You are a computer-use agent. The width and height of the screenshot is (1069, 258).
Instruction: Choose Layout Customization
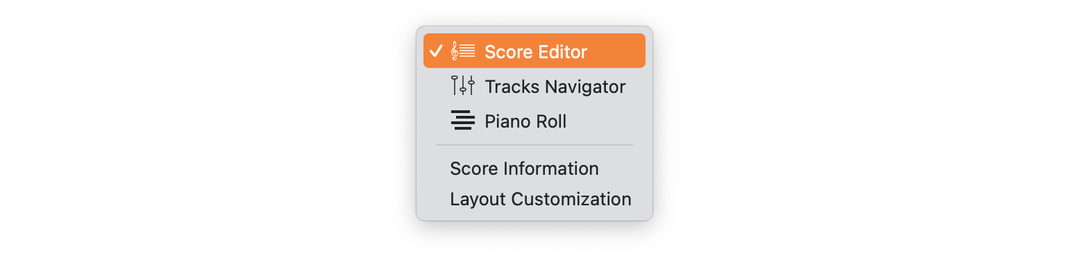pyautogui.click(x=534, y=199)
